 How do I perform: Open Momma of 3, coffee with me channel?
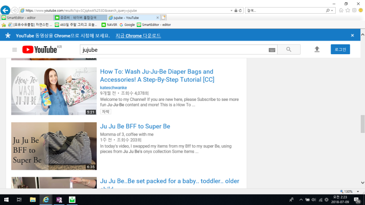pyautogui.click(x=127, y=134)
